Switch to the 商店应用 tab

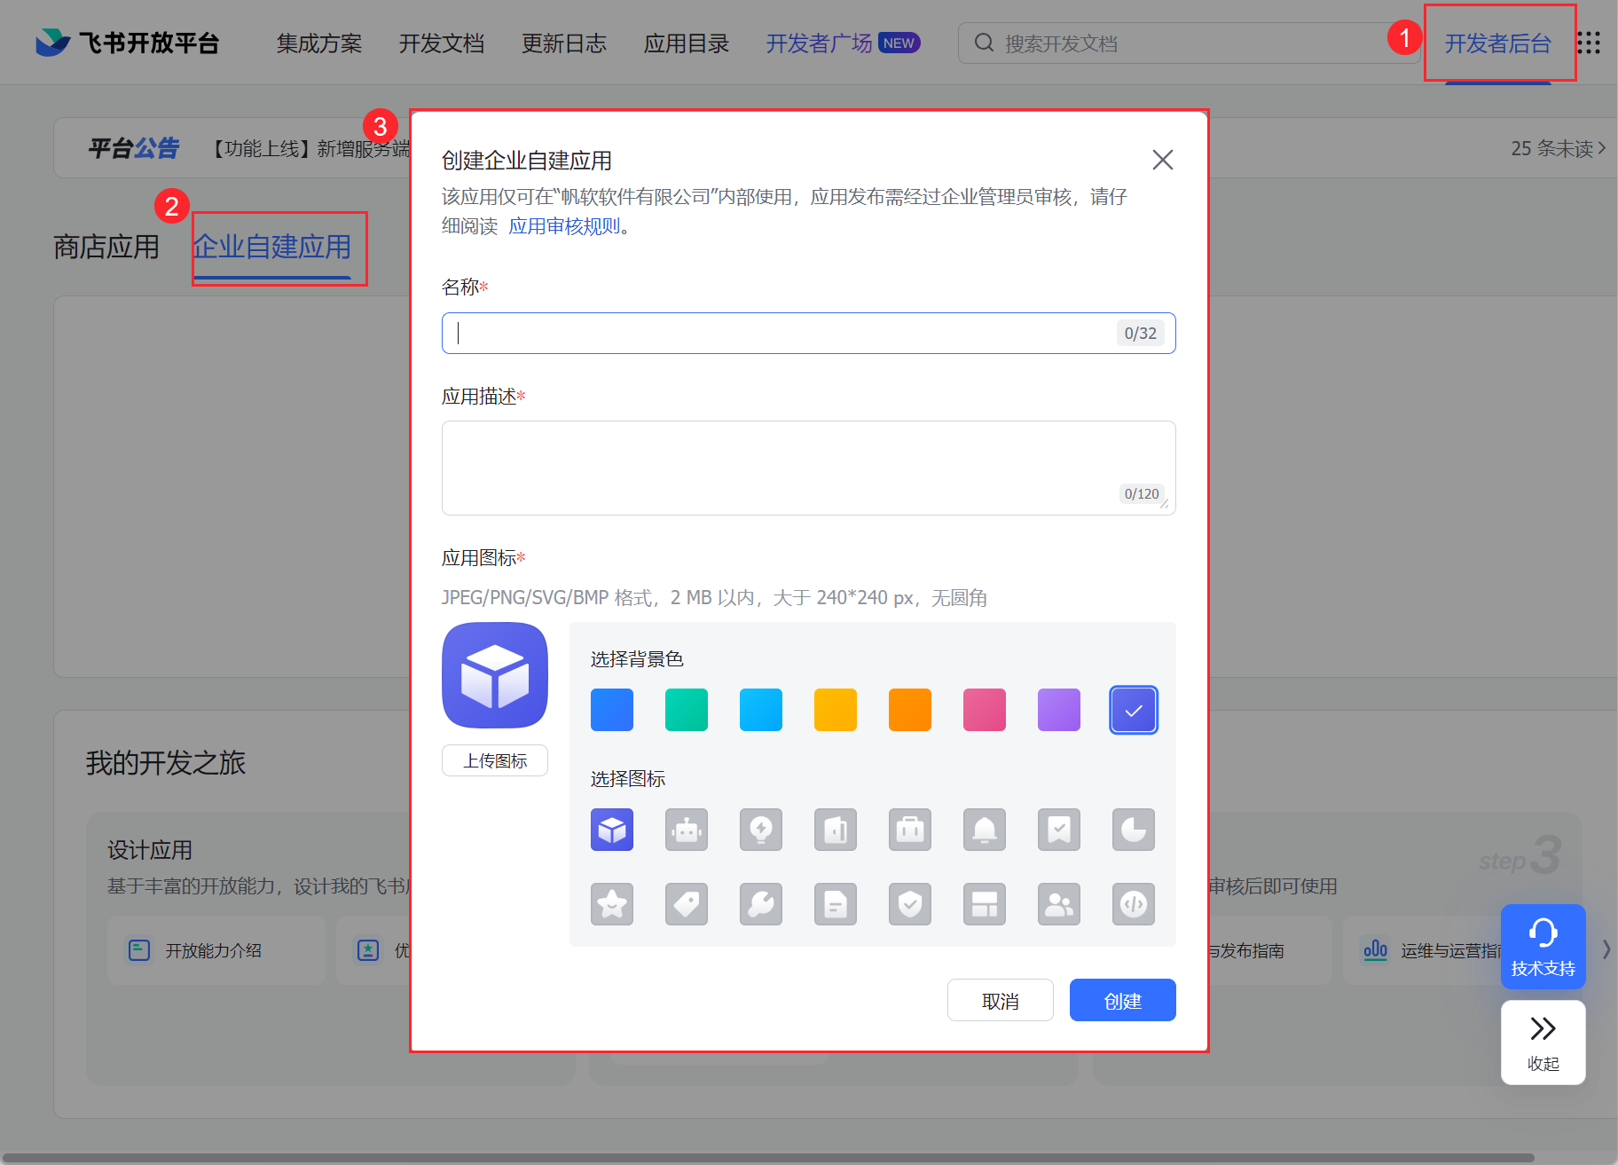tap(106, 247)
